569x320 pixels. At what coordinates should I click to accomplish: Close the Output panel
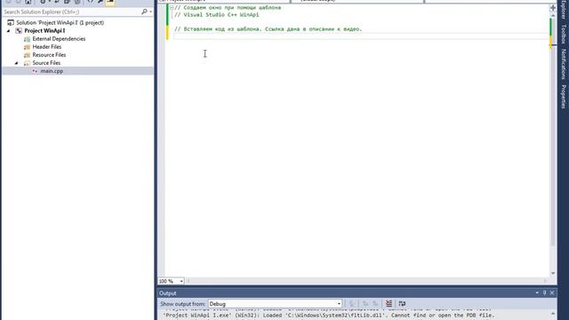click(x=552, y=292)
